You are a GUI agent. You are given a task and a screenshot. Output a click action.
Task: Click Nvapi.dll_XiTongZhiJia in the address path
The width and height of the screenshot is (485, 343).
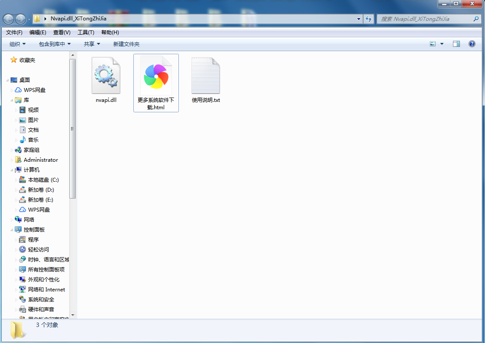78,19
